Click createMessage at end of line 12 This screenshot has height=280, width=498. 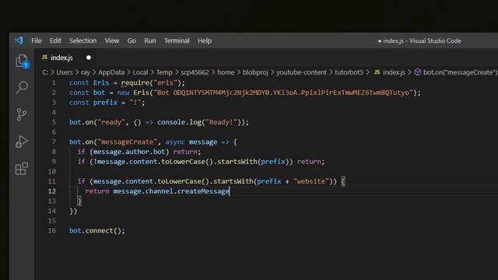click(x=203, y=191)
